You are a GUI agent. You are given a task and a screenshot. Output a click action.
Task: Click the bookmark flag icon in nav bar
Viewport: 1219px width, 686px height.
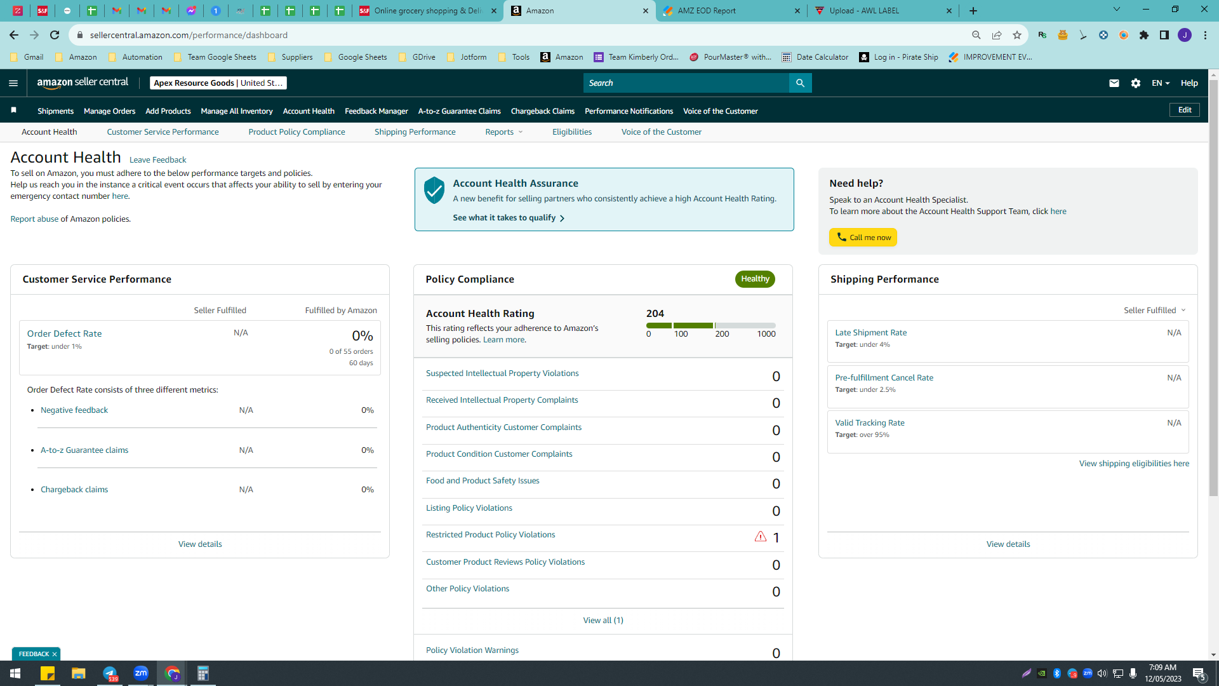pyautogui.click(x=13, y=111)
